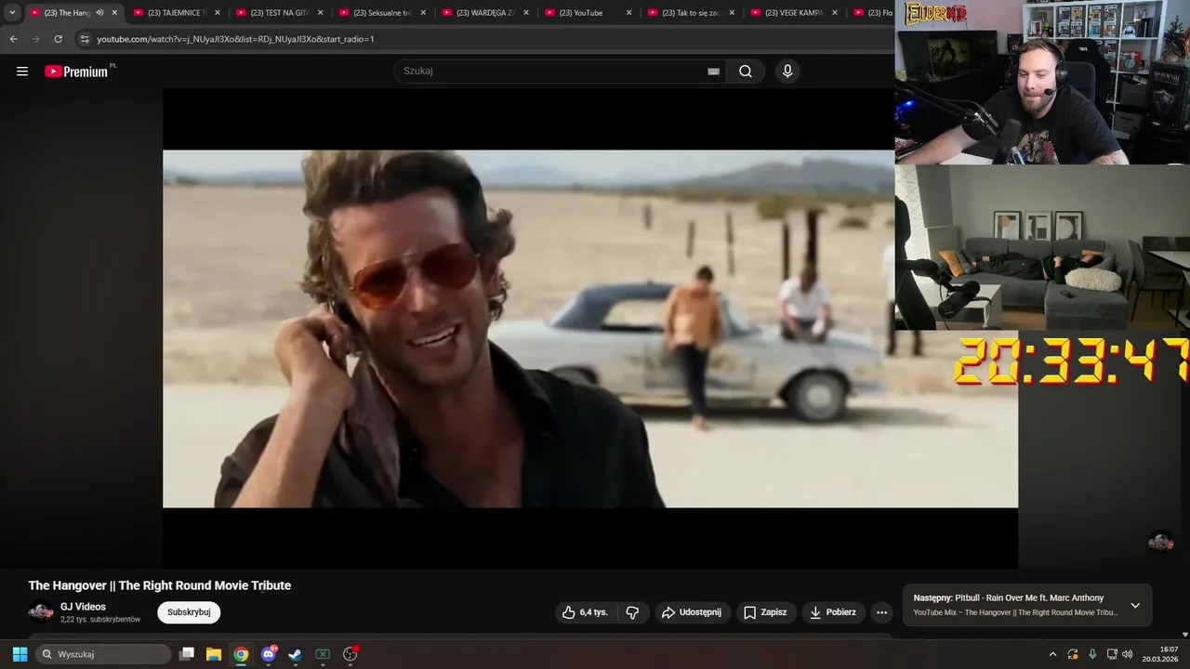Open more actions three-dot menu

[x=881, y=612]
